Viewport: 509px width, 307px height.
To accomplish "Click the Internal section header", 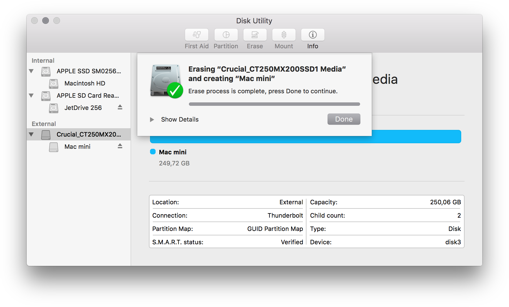I will [43, 61].
